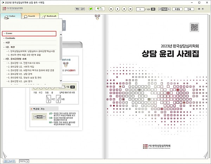Select the continuous scroll view icon
The height and width of the screenshot is (164, 211).
point(11,161)
